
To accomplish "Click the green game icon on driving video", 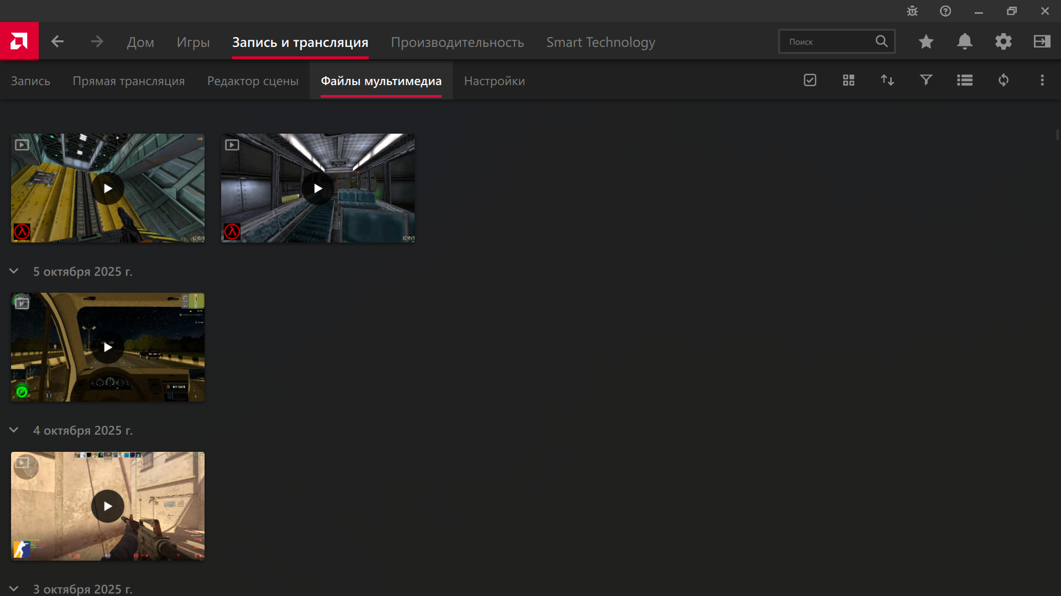I will tap(22, 392).
